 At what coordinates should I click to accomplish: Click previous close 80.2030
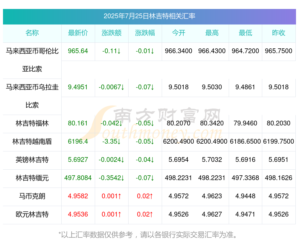pos(279,123)
